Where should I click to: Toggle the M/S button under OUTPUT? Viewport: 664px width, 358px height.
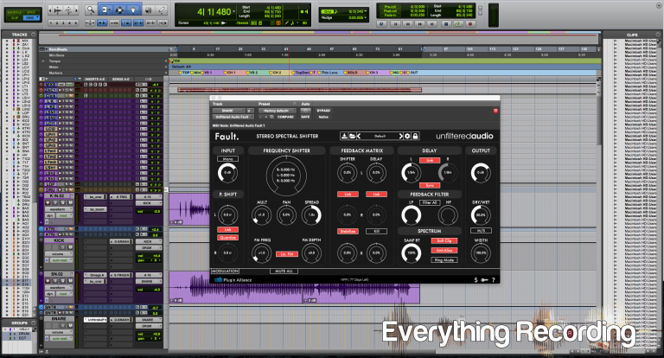(x=481, y=231)
